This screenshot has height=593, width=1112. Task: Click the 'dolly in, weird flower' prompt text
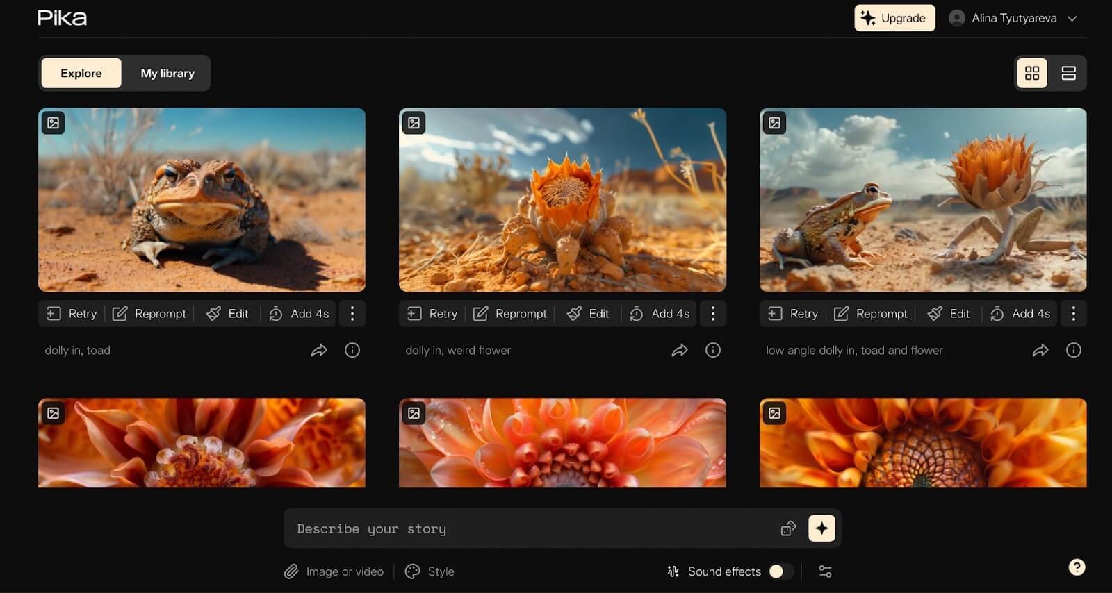point(458,351)
